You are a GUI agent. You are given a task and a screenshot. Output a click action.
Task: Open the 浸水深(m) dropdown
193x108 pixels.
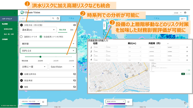(x=38, y=30)
